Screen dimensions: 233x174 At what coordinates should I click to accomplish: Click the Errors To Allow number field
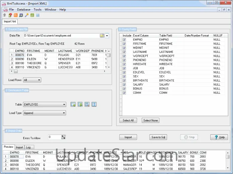55,137
